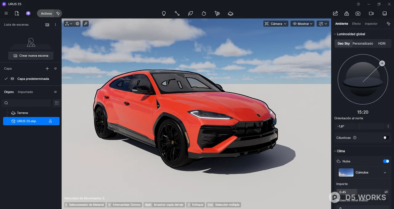
Task: Click the time value 15:20
Action: [x=363, y=112]
